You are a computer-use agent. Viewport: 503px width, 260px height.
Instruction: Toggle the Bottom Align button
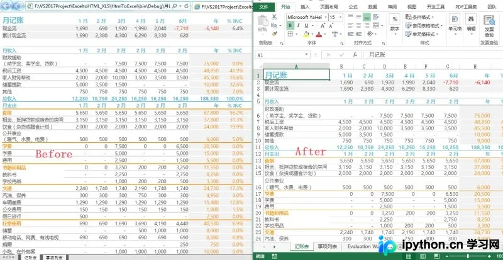(x=367, y=17)
